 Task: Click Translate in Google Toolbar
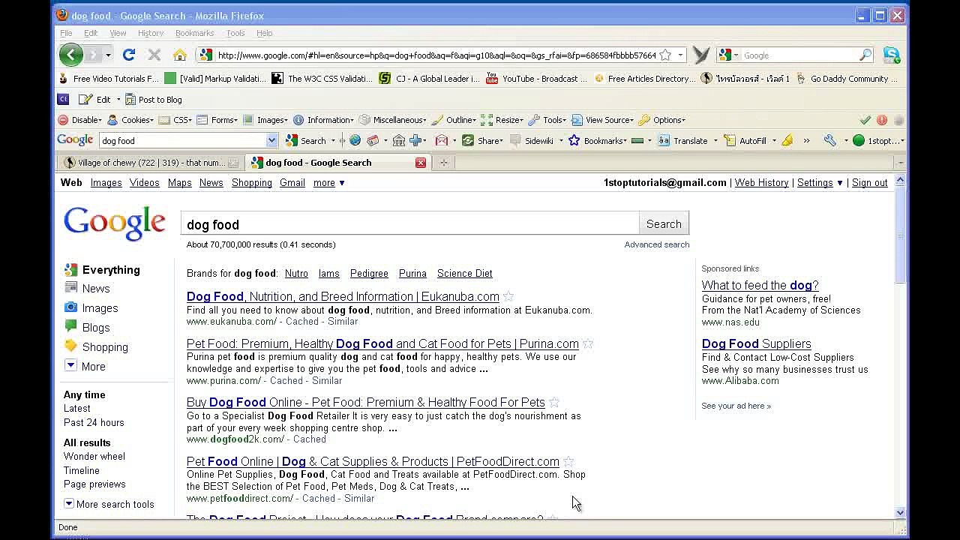[683, 140]
